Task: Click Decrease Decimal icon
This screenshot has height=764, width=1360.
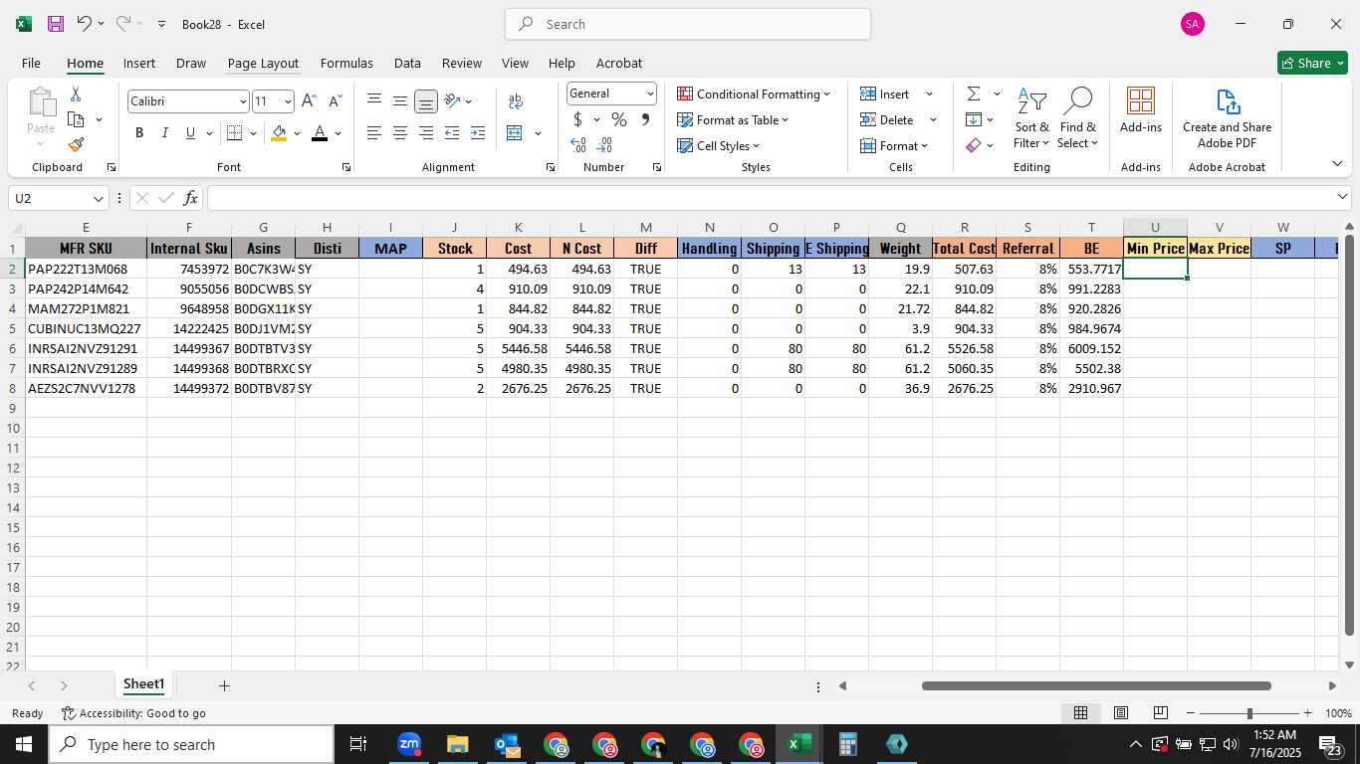Action: [x=604, y=145]
